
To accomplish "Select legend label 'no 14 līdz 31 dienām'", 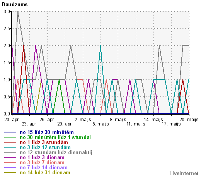I will pos(45,172).
